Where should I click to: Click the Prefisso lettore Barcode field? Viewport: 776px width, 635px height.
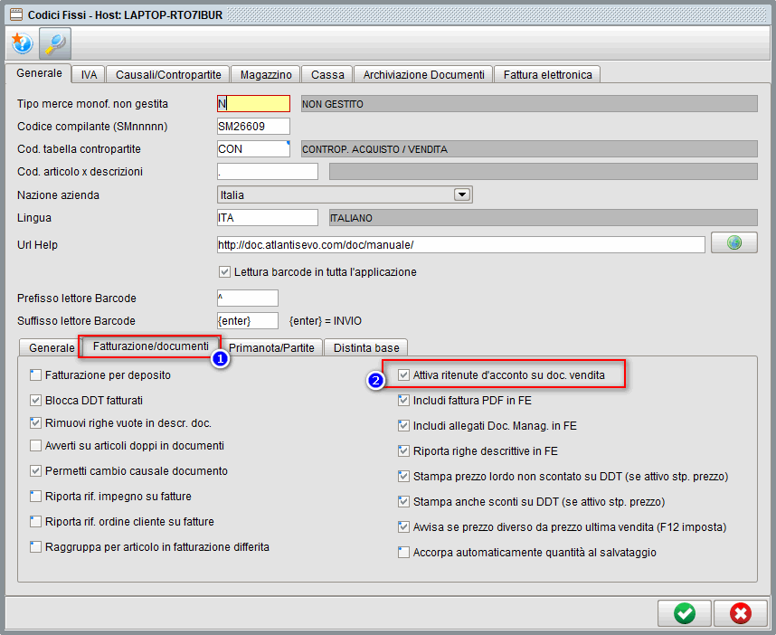[x=248, y=298]
